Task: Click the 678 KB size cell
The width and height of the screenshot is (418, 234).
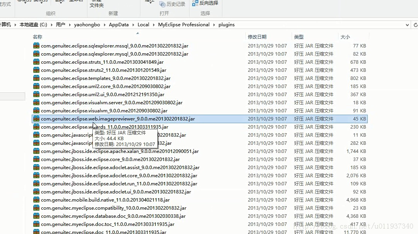Action: pos(358,62)
